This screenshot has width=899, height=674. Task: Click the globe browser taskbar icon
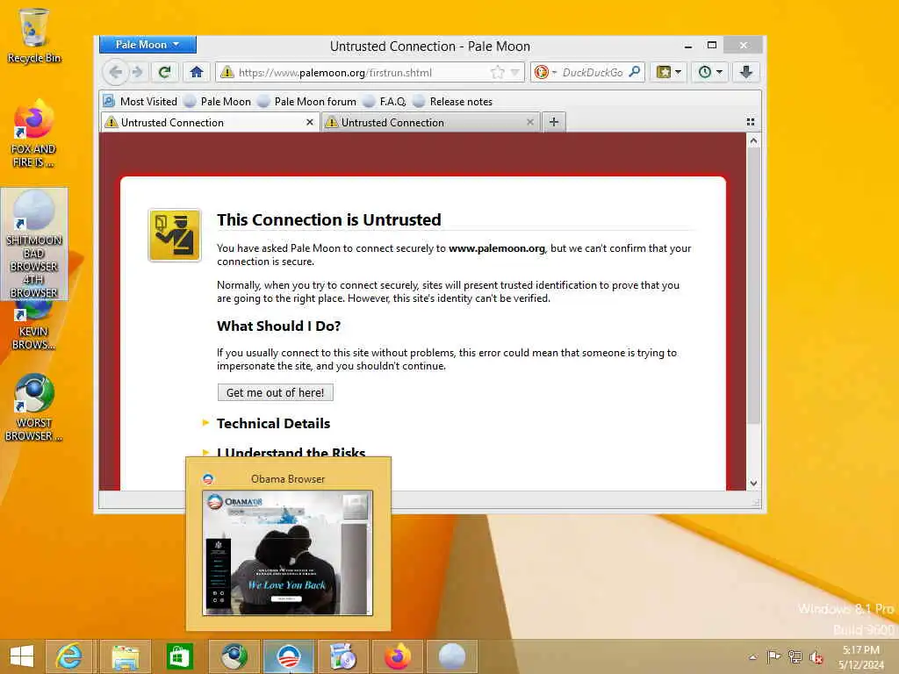[234, 656]
